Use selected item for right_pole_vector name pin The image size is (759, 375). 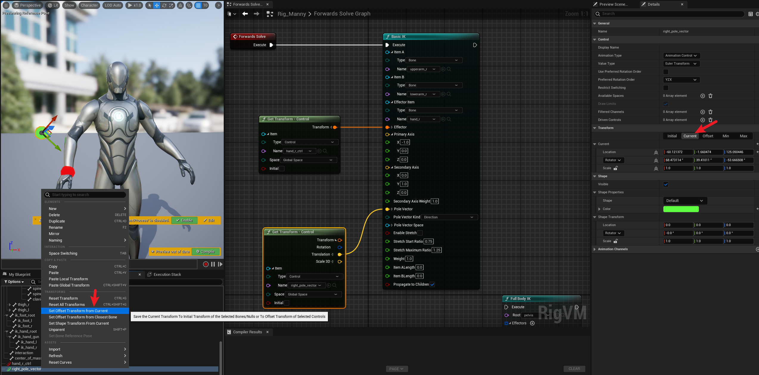(329, 285)
